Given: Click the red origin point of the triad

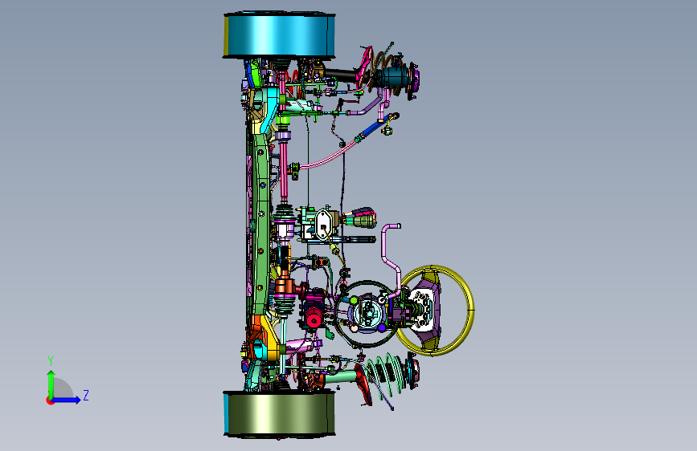Looking at the screenshot, I should click(50, 400).
